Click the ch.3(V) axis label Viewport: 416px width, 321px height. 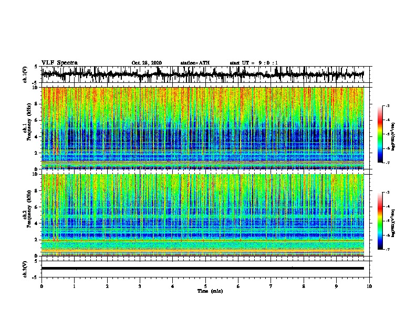point(25,269)
